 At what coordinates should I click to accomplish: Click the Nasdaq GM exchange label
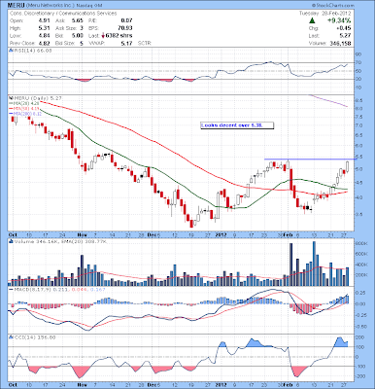pos(89,6)
